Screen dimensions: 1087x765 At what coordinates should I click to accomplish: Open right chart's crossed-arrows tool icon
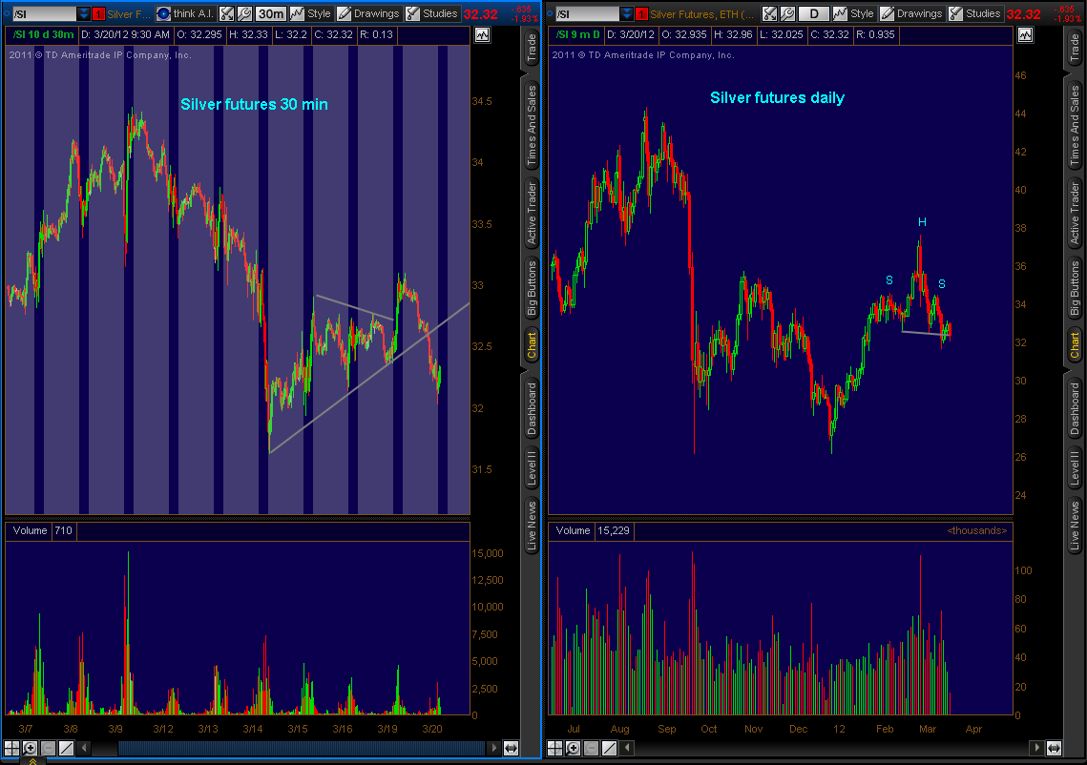[x=769, y=13]
